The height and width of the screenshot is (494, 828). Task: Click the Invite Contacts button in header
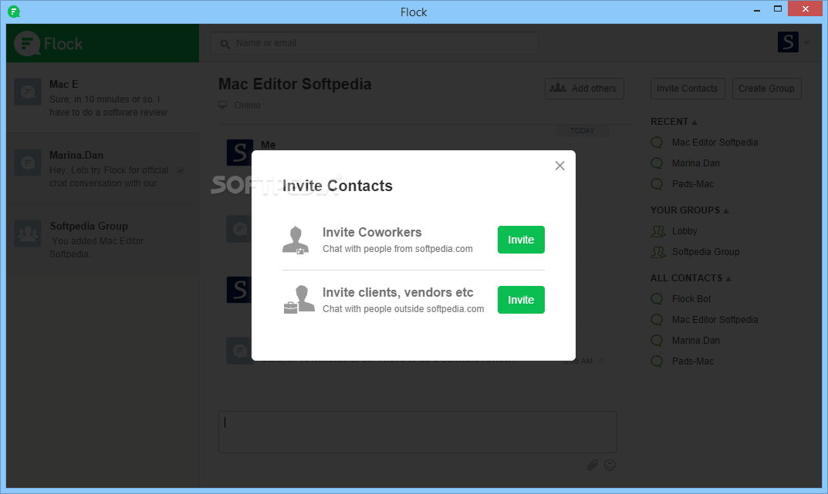pyautogui.click(x=688, y=89)
